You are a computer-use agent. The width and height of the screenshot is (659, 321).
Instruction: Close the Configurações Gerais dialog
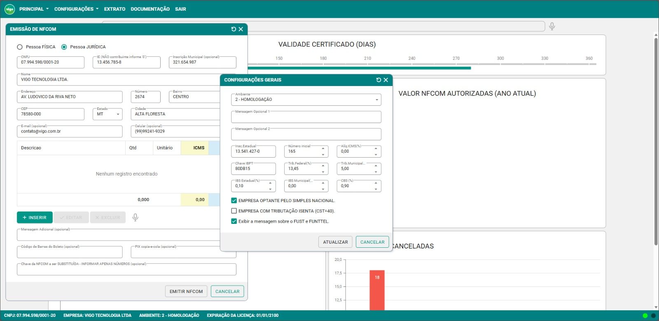coord(386,80)
